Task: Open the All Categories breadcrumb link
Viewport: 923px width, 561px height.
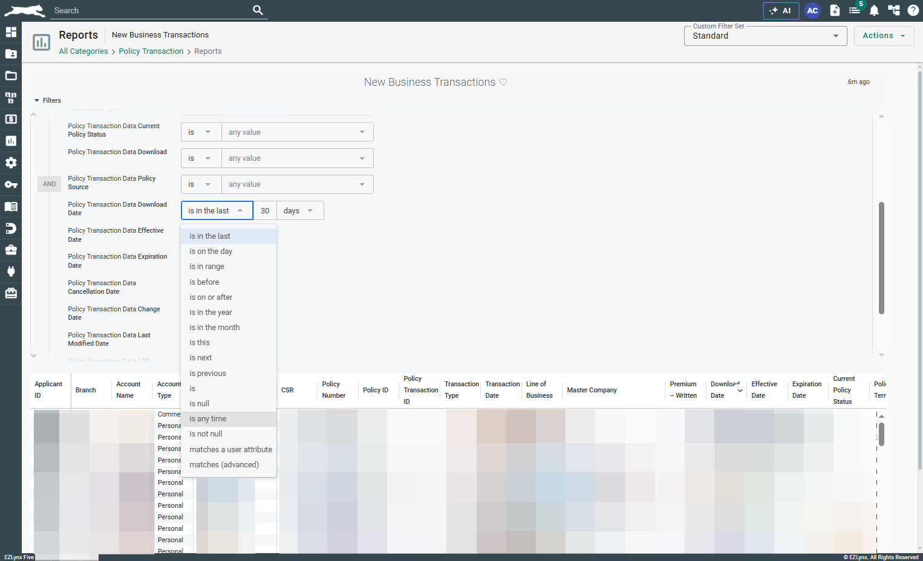Action: tap(83, 51)
